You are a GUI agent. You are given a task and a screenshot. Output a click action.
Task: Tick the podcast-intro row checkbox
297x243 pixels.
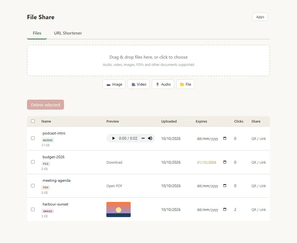pos(33,138)
